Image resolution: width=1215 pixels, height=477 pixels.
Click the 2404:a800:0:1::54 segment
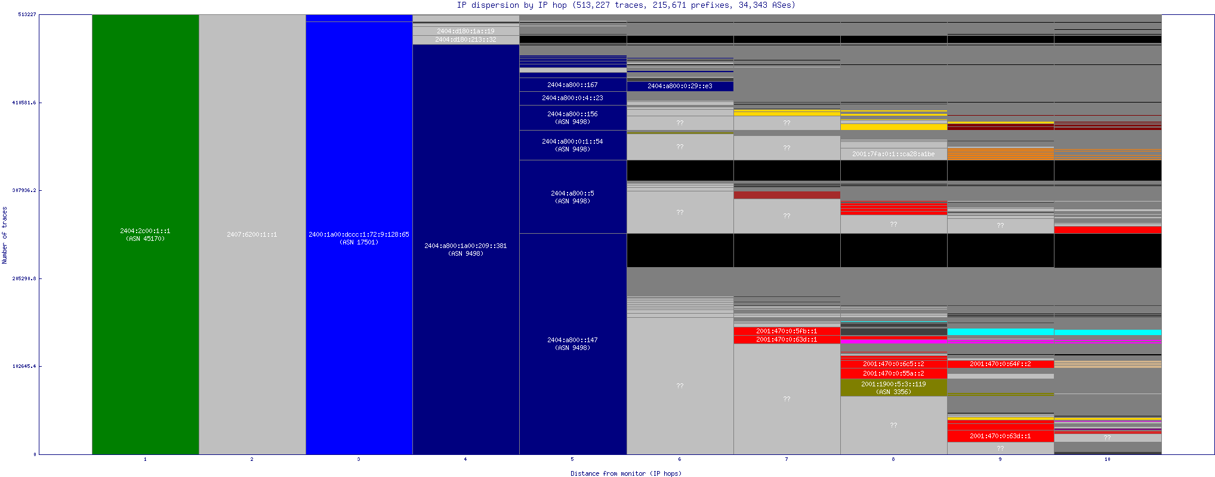click(x=572, y=145)
